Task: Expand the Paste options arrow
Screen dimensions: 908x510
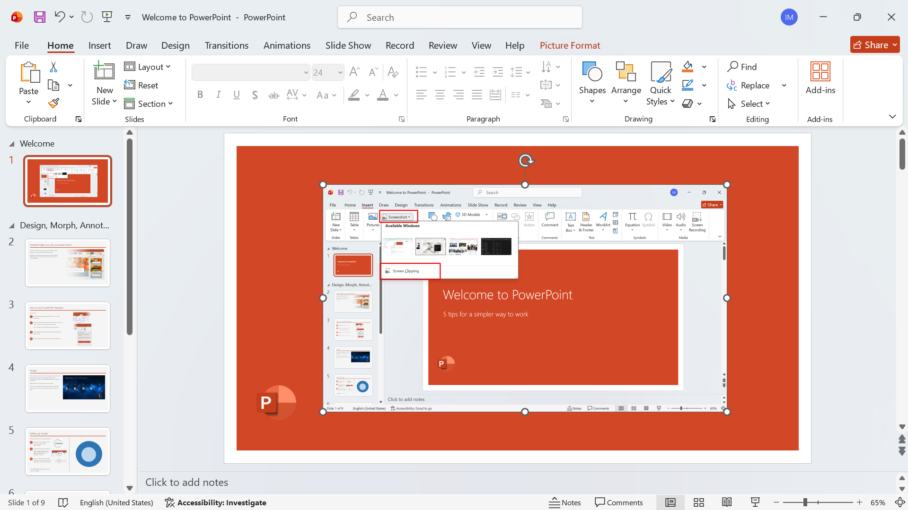Action: point(28,102)
